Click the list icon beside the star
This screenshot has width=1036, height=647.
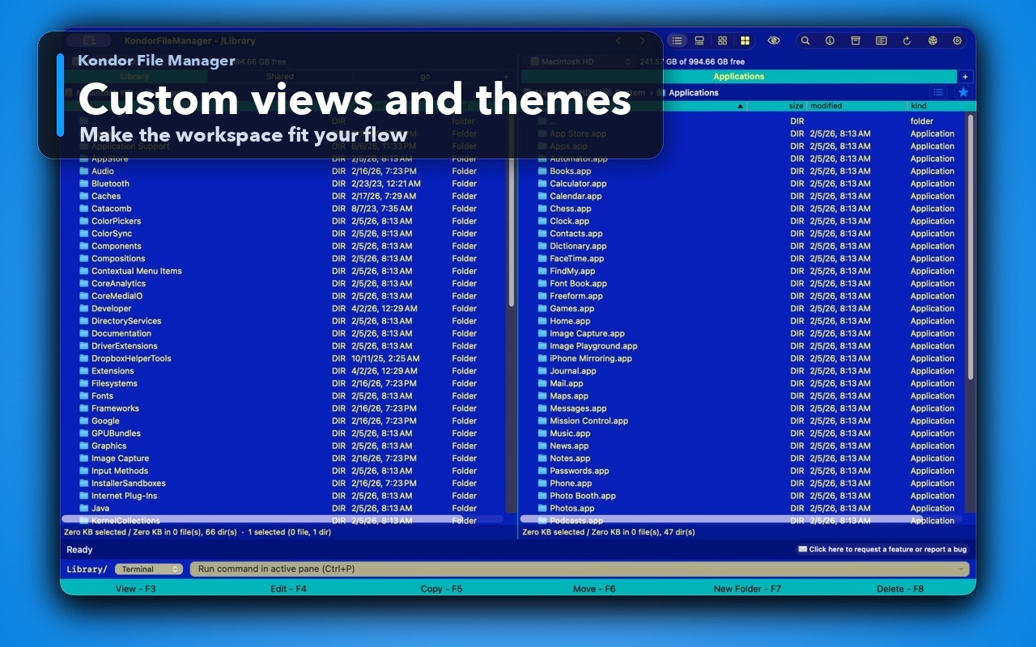[x=938, y=92]
